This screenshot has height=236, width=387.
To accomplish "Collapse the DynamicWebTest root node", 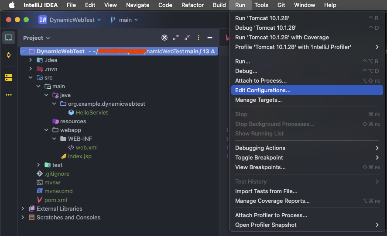I will click(x=23, y=51).
